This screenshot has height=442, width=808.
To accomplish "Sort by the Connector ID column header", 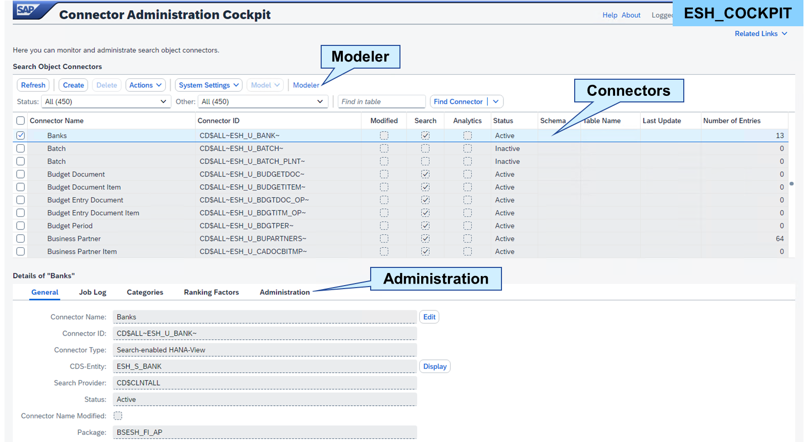I will (x=219, y=121).
